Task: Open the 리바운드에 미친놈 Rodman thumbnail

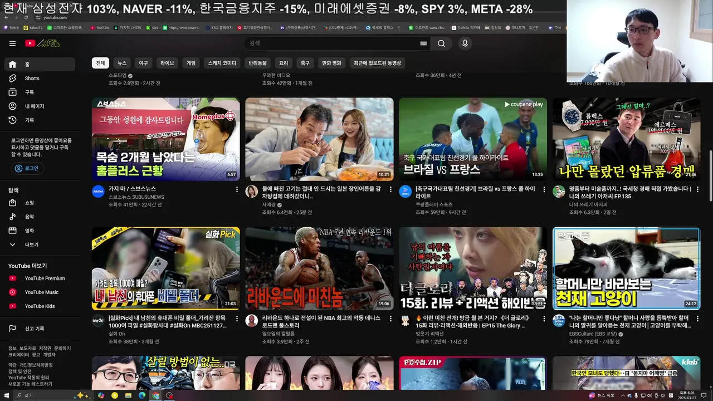Action: 319,268
